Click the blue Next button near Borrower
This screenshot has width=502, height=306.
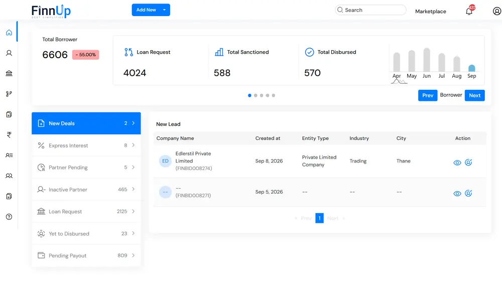click(x=475, y=95)
